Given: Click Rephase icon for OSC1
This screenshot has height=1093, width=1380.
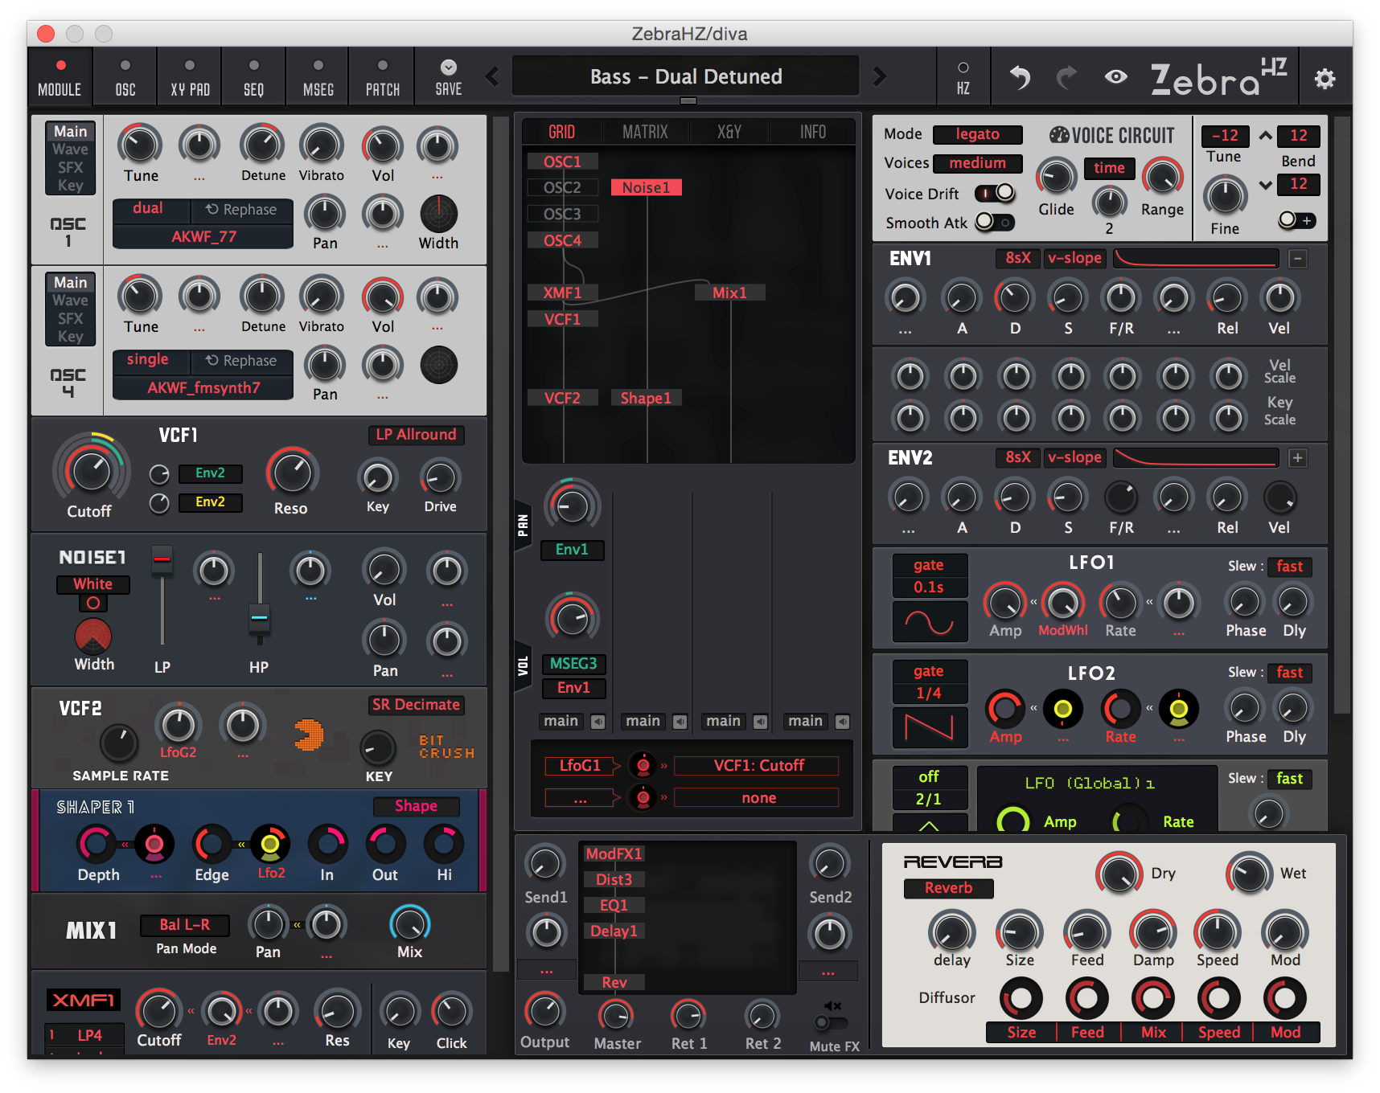Looking at the screenshot, I should pyautogui.click(x=212, y=209).
